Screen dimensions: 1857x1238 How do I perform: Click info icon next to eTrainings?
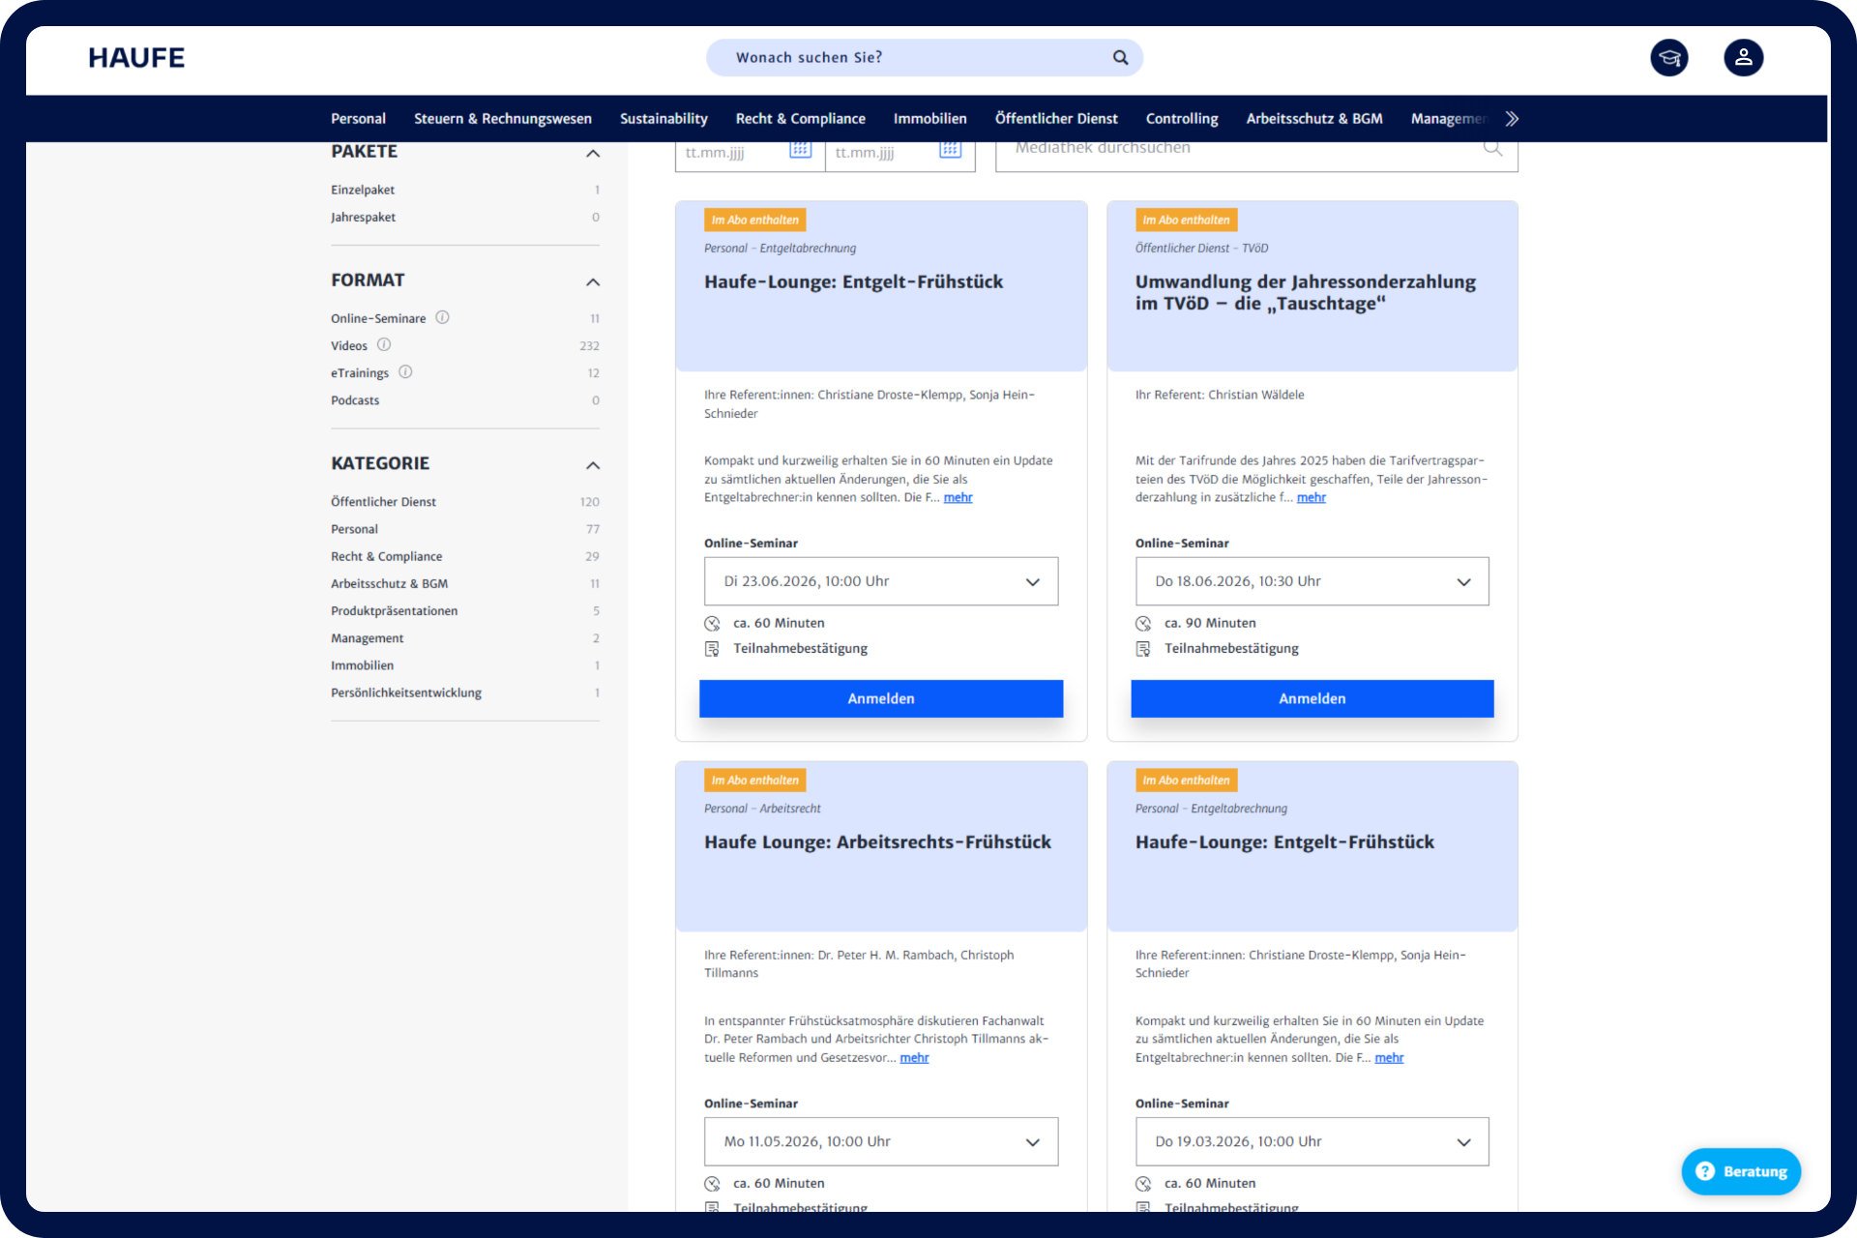click(405, 371)
